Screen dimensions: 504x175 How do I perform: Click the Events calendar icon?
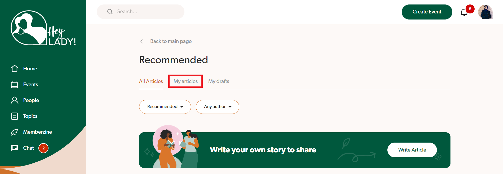coord(15,85)
